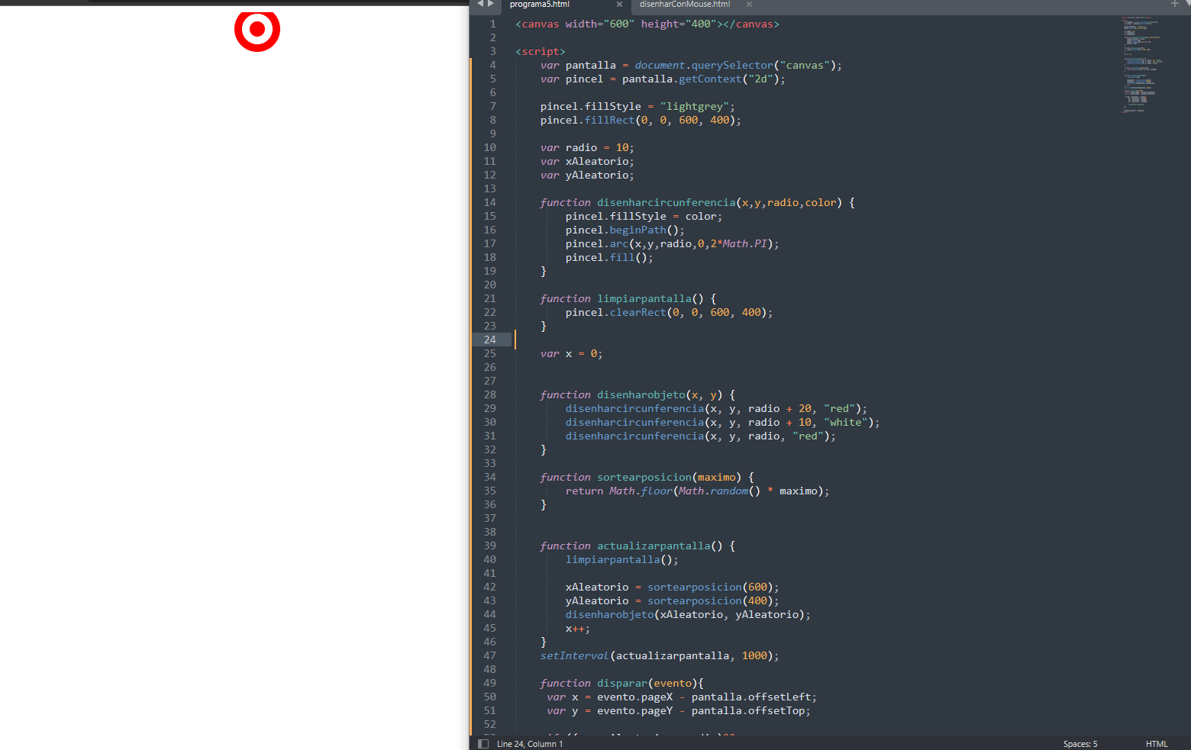Click the 'evento.pageY - pantalla.offsetTop' line
Viewport: 1191px width, 750px height.
(679, 710)
